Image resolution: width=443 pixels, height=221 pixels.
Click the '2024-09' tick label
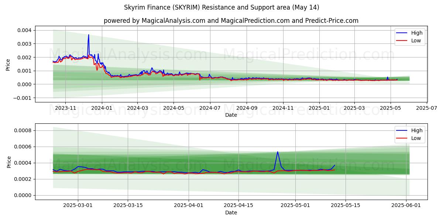[x=246, y=108]
